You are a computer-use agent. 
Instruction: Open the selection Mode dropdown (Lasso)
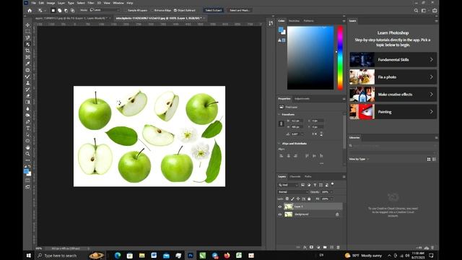pyautogui.click(x=105, y=10)
